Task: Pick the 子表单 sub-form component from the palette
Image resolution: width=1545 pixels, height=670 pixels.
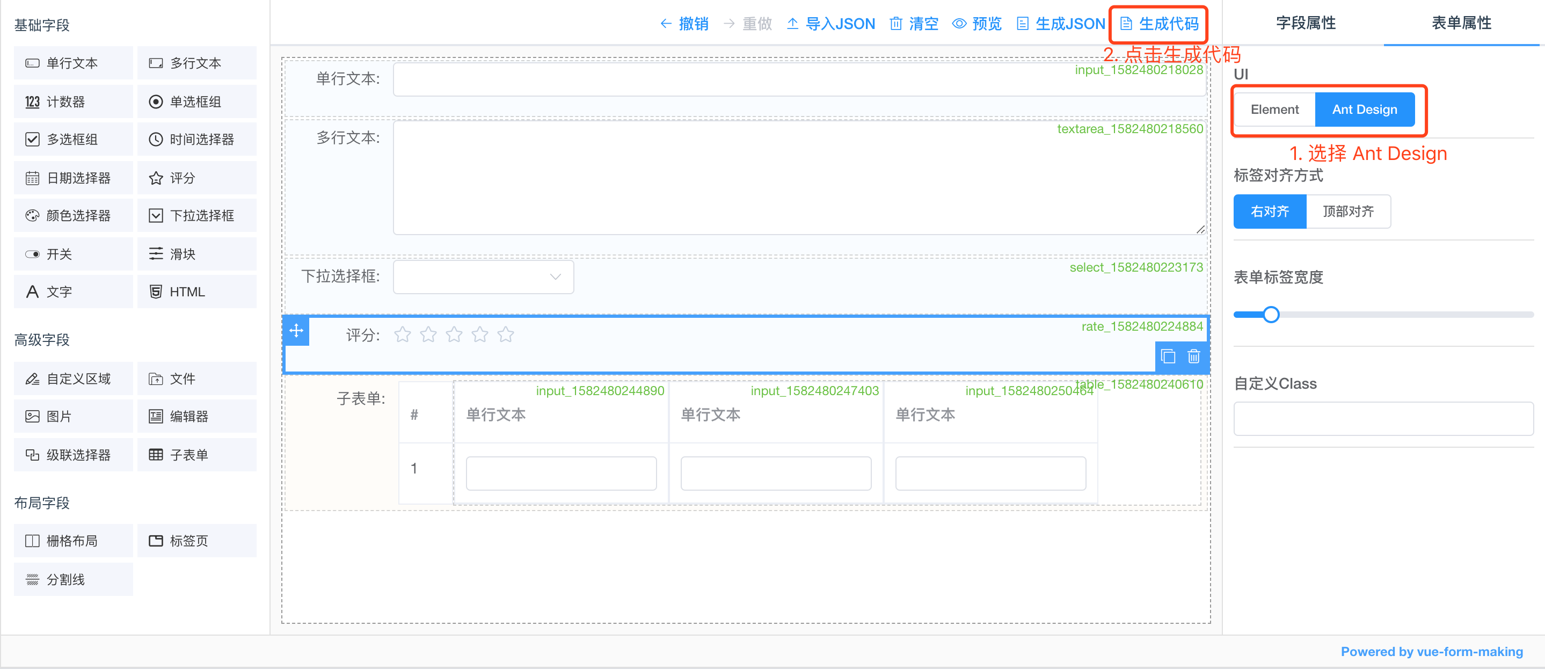Action: 196,455
